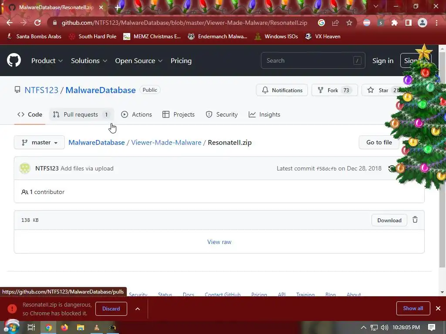Open South Hard Pole bookmark
Screen dimensions: 446x334
coord(93,37)
